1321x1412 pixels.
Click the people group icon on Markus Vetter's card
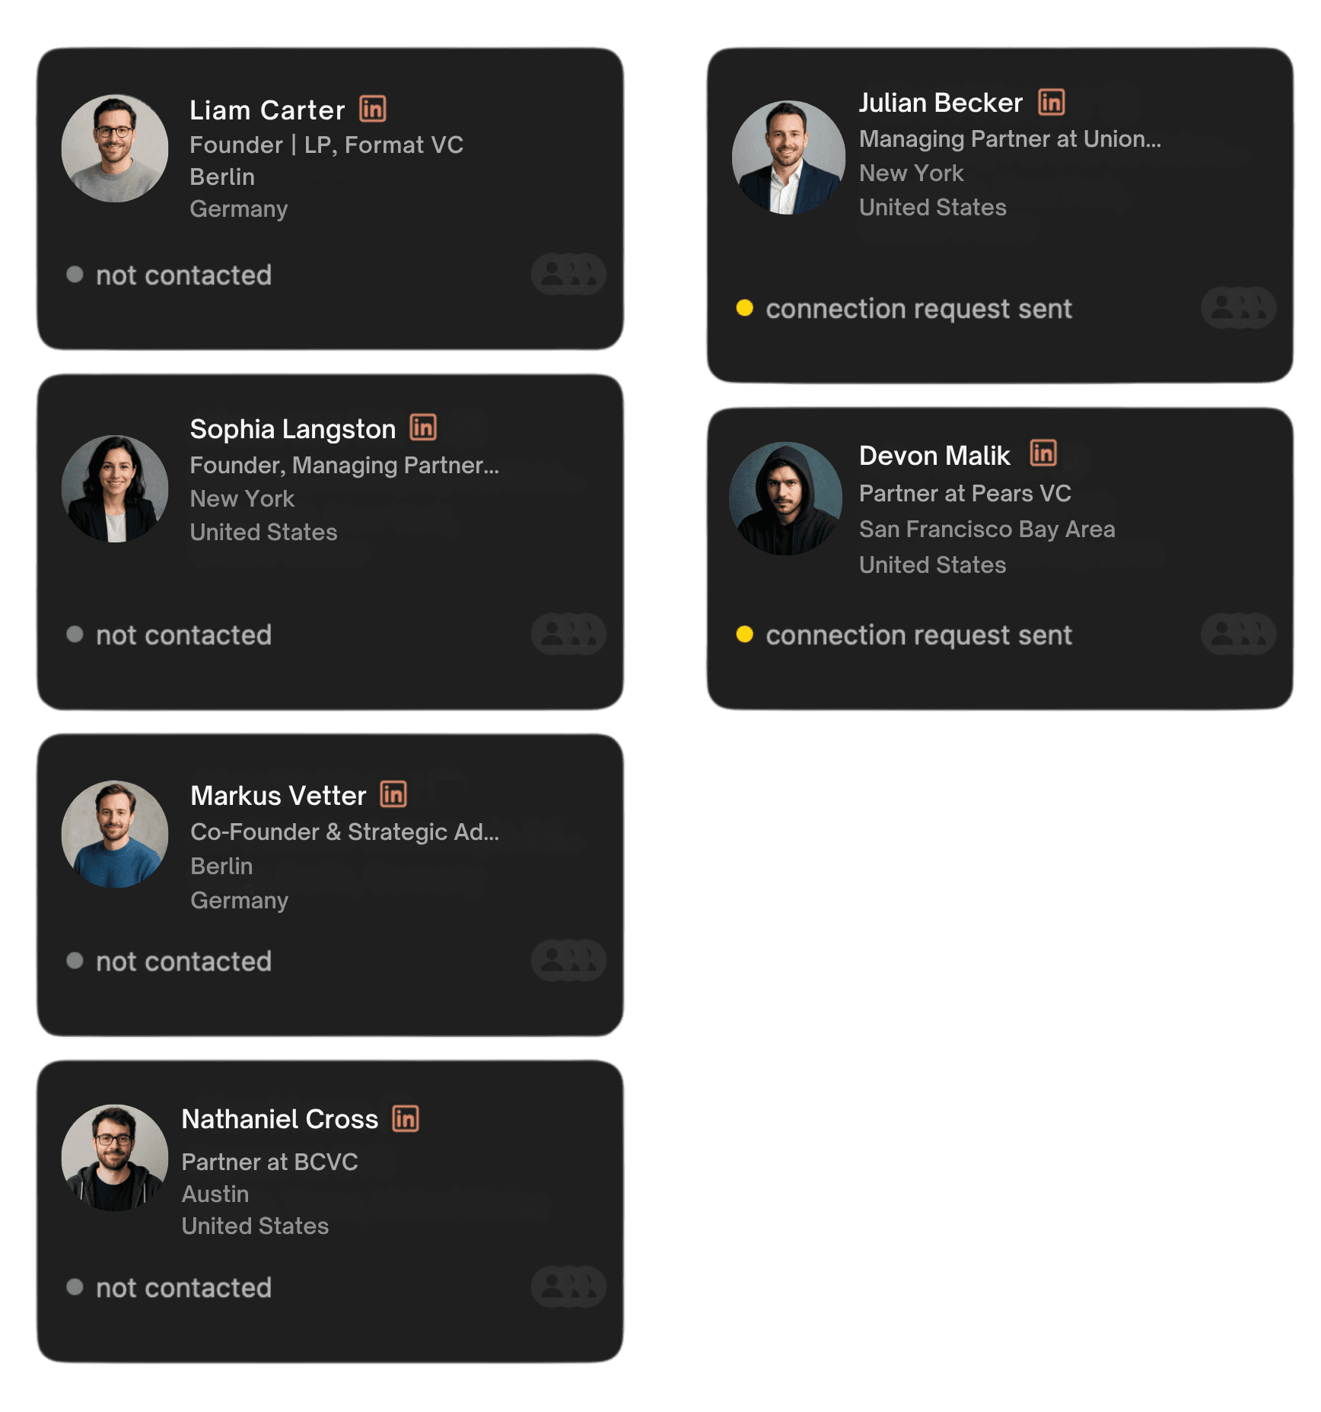point(568,960)
